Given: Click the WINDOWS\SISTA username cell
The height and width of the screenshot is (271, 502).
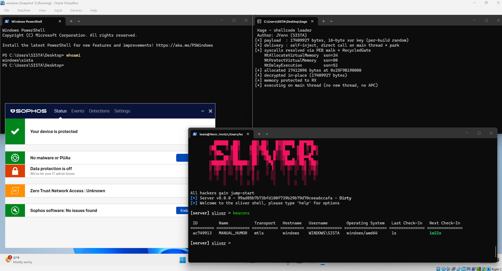Looking at the screenshot, I should coord(324,233).
